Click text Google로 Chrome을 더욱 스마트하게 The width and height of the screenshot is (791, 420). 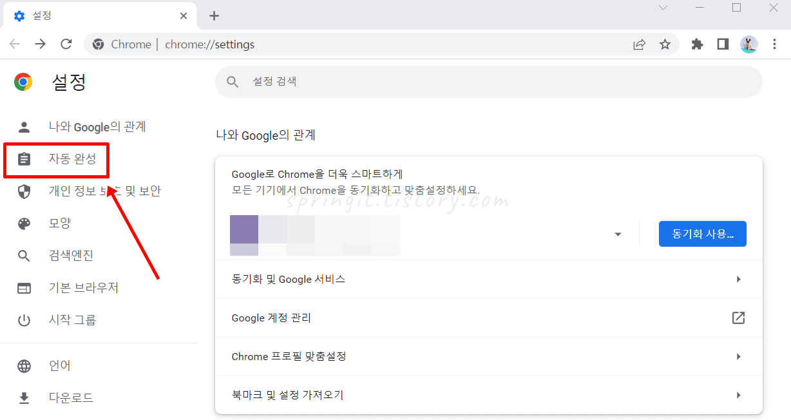[x=317, y=174]
